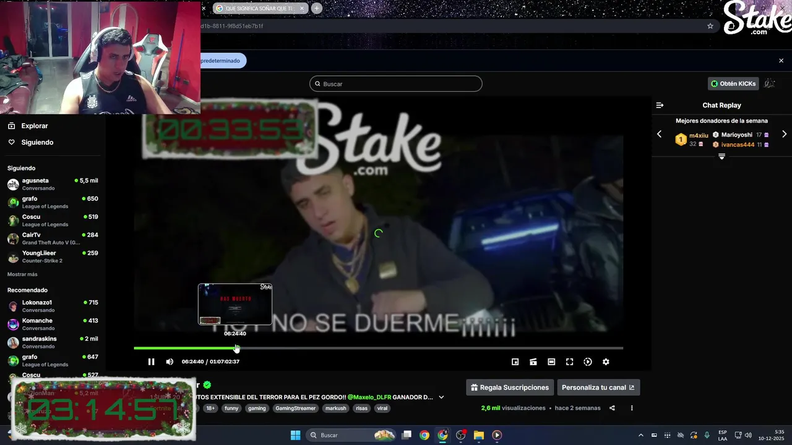Open the @Maxelo_DLFR mention link
Viewport: 792px width, 445px height.
pos(369,397)
